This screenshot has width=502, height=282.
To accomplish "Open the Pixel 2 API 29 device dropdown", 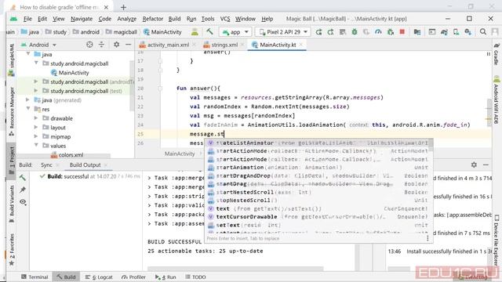I will coord(283,32).
